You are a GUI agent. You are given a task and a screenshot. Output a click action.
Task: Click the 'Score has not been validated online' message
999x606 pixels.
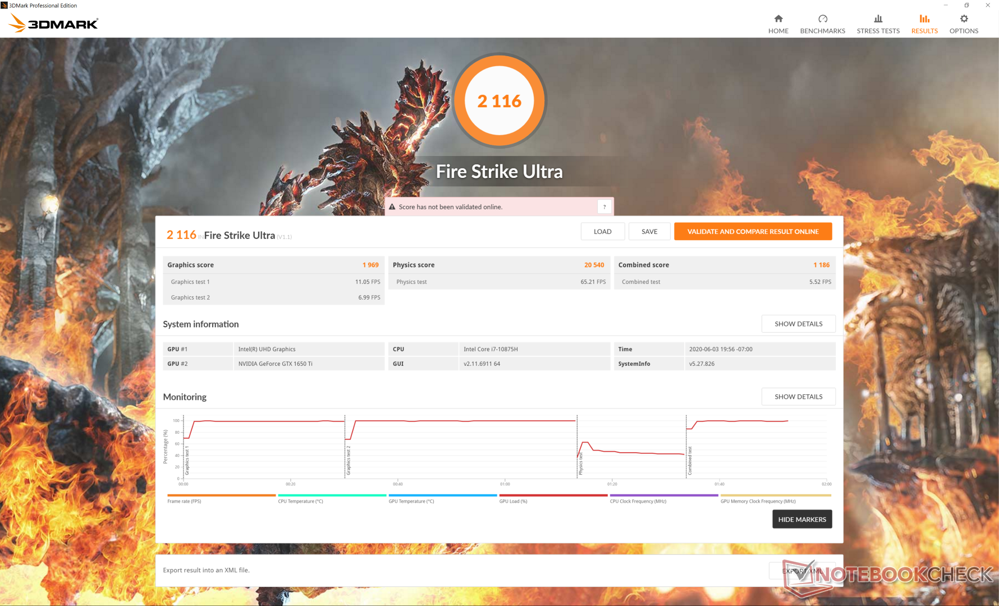451,207
